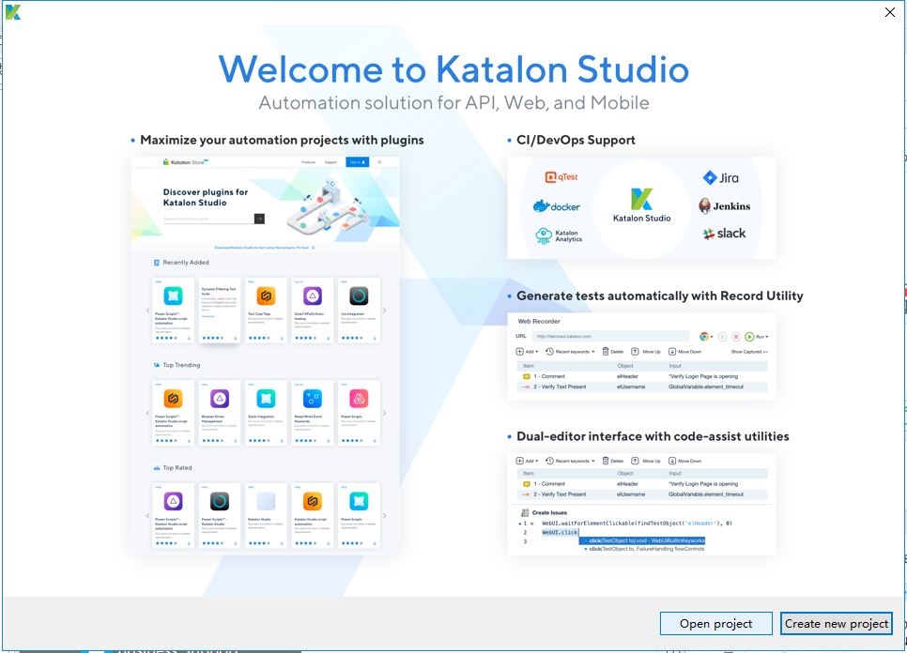907x653 pixels.
Task: Click the Open project button
Action: [x=715, y=623]
